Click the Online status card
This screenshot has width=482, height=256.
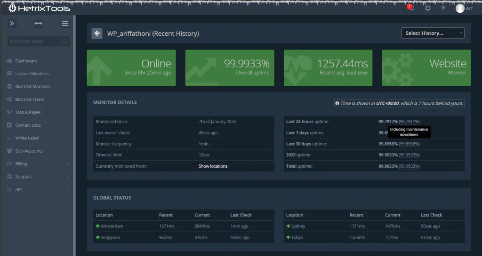131,68
